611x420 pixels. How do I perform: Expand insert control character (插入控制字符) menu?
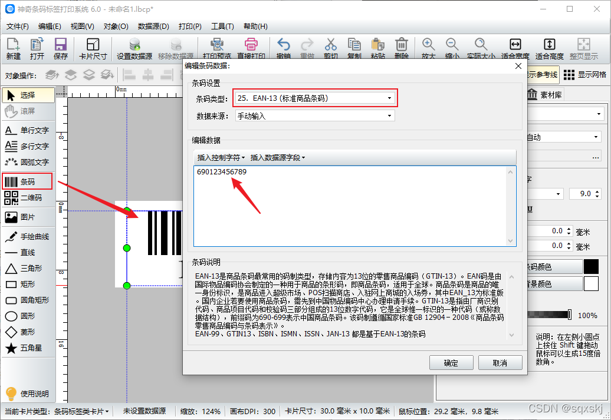[221, 158]
